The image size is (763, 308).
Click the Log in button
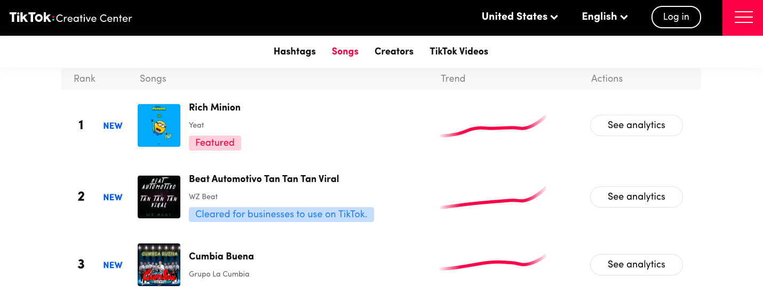pyautogui.click(x=676, y=17)
